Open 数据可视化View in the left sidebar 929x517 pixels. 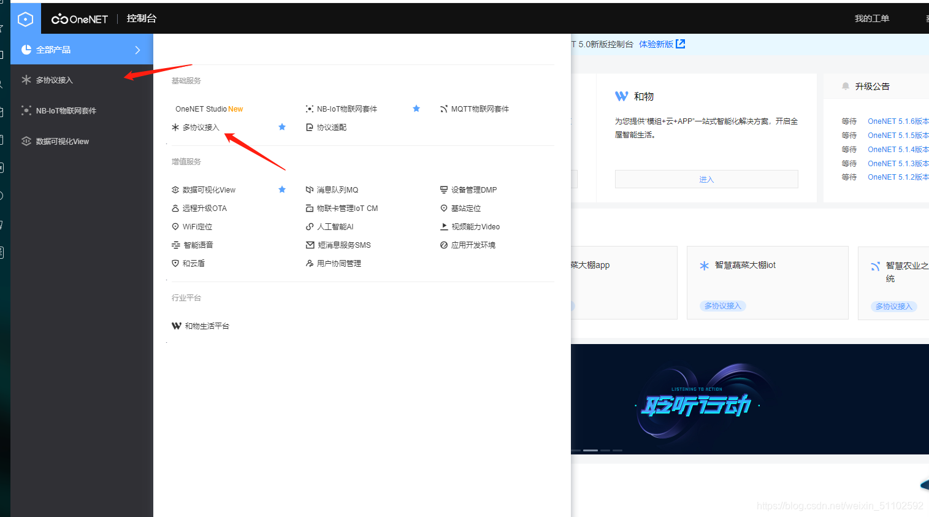[x=82, y=141]
